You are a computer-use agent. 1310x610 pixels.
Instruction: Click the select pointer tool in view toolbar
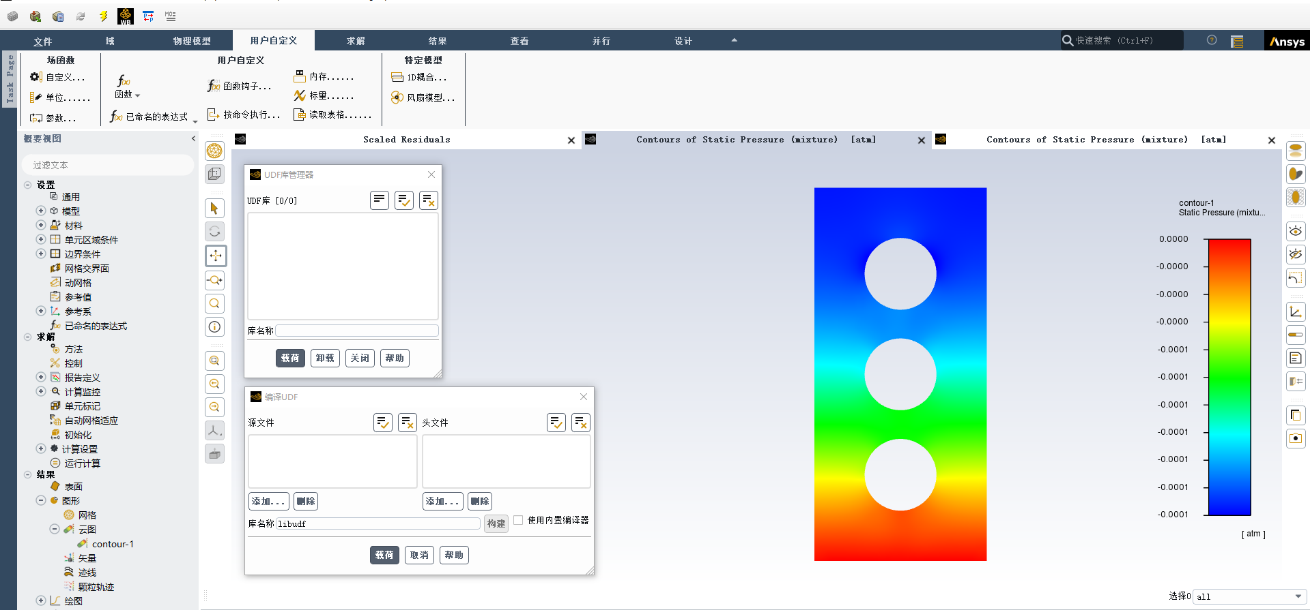point(215,209)
